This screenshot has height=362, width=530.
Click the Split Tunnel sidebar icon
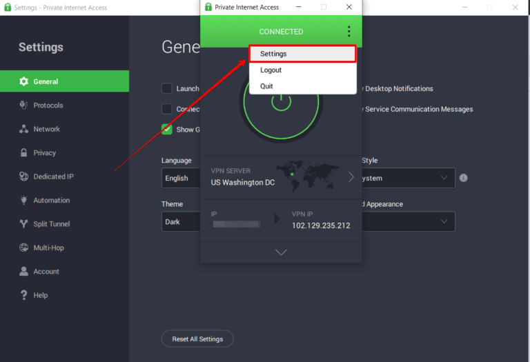tap(24, 224)
